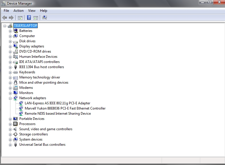Click the IEEE 1394 Bus host controllers icon

[16, 67]
